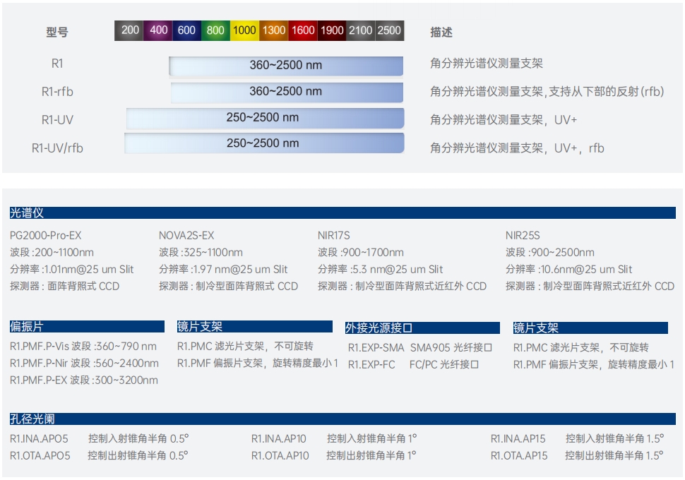
Task: Click the 型号 column header
Action: (57, 32)
